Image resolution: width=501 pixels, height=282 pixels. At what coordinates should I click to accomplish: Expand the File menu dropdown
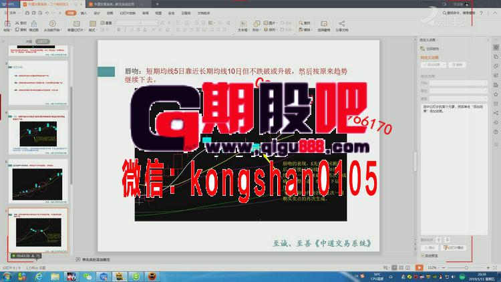(x=13, y=13)
